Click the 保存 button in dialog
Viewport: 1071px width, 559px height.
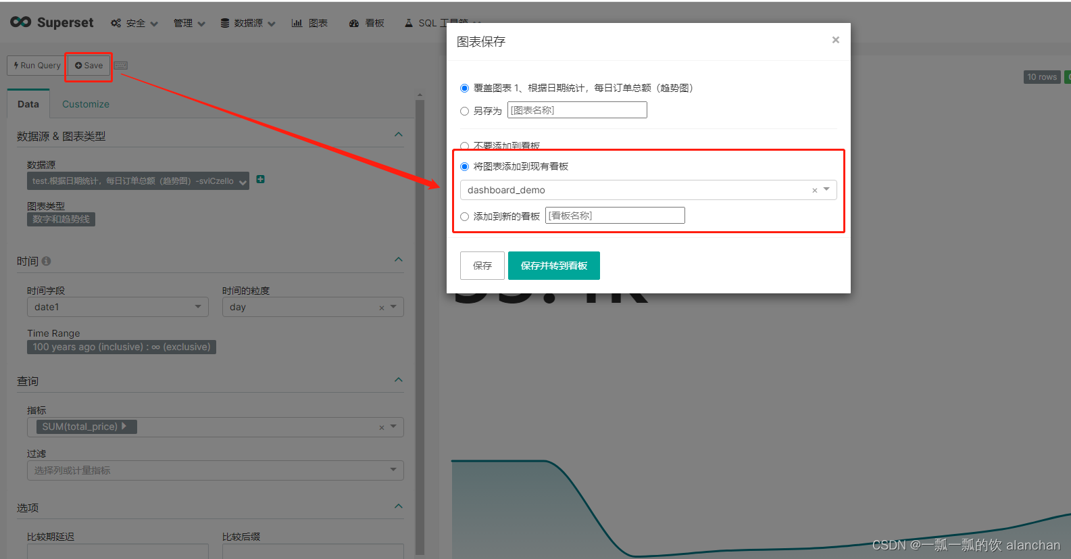click(x=482, y=266)
